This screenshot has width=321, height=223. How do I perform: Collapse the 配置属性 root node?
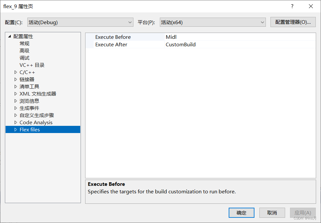9,36
